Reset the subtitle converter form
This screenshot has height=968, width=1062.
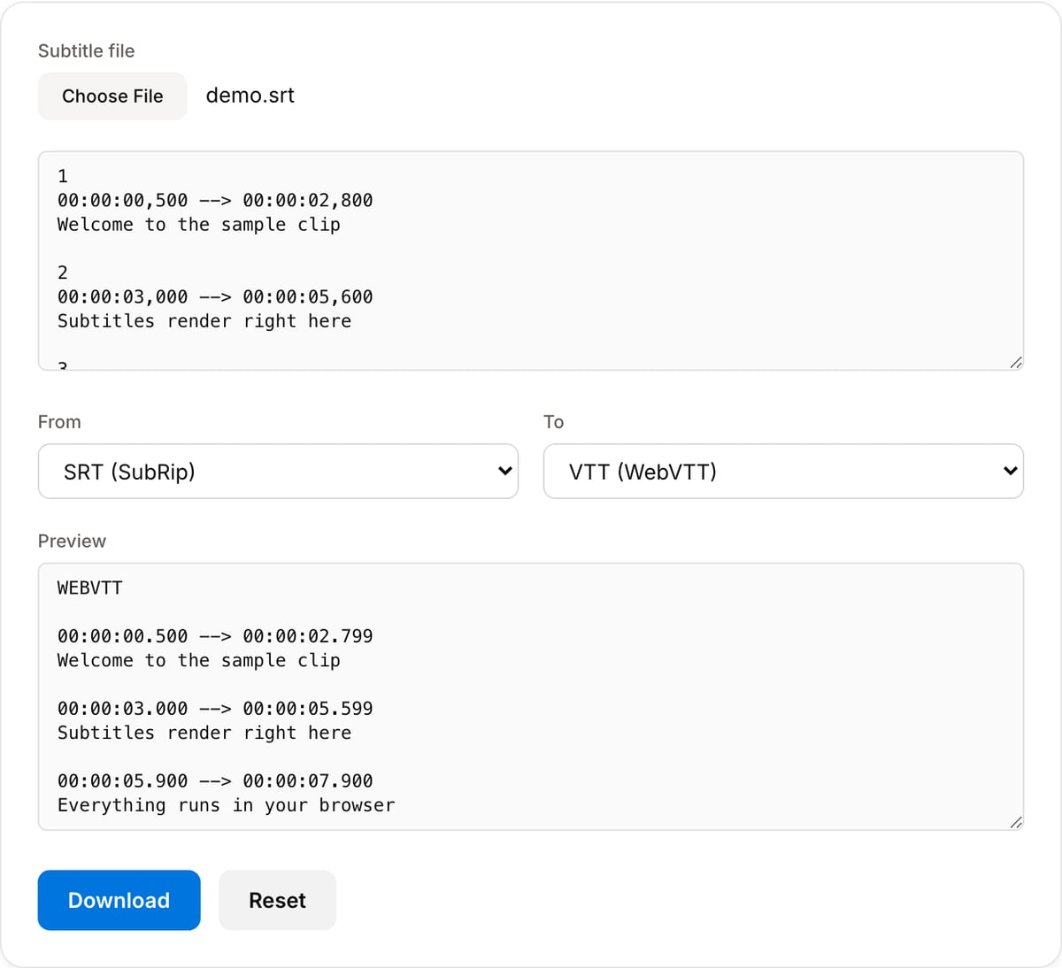(277, 900)
